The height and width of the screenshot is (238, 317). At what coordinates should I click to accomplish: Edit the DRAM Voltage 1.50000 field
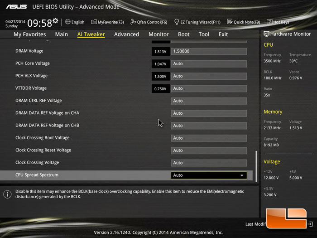pos(209,51)
